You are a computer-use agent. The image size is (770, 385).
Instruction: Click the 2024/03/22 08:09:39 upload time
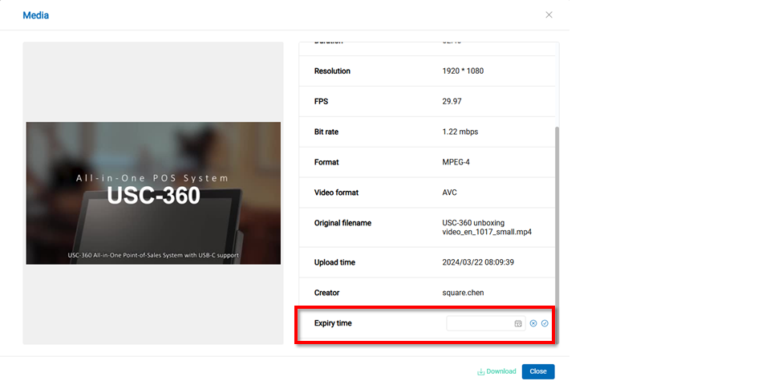(478, 262)
